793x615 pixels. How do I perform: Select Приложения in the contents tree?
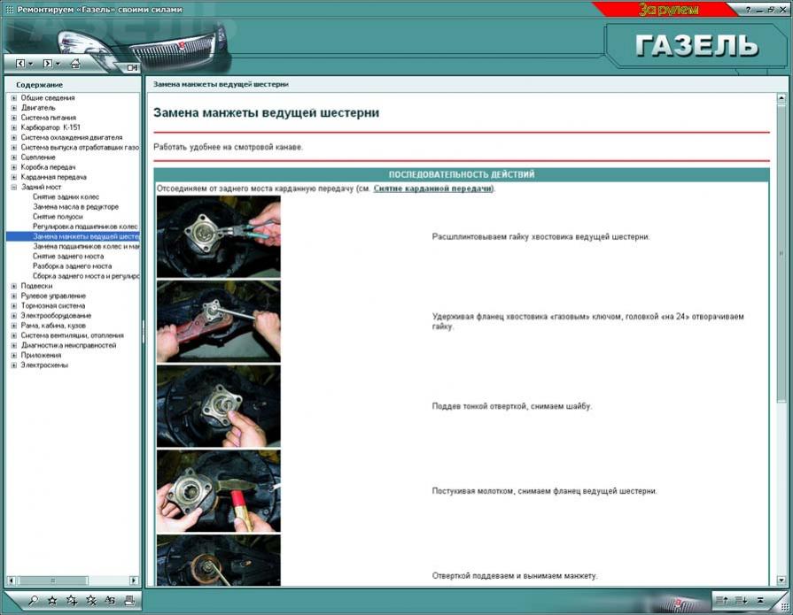tap(41, 355)
